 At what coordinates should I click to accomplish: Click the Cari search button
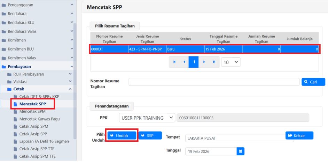[x=313, y=82]
